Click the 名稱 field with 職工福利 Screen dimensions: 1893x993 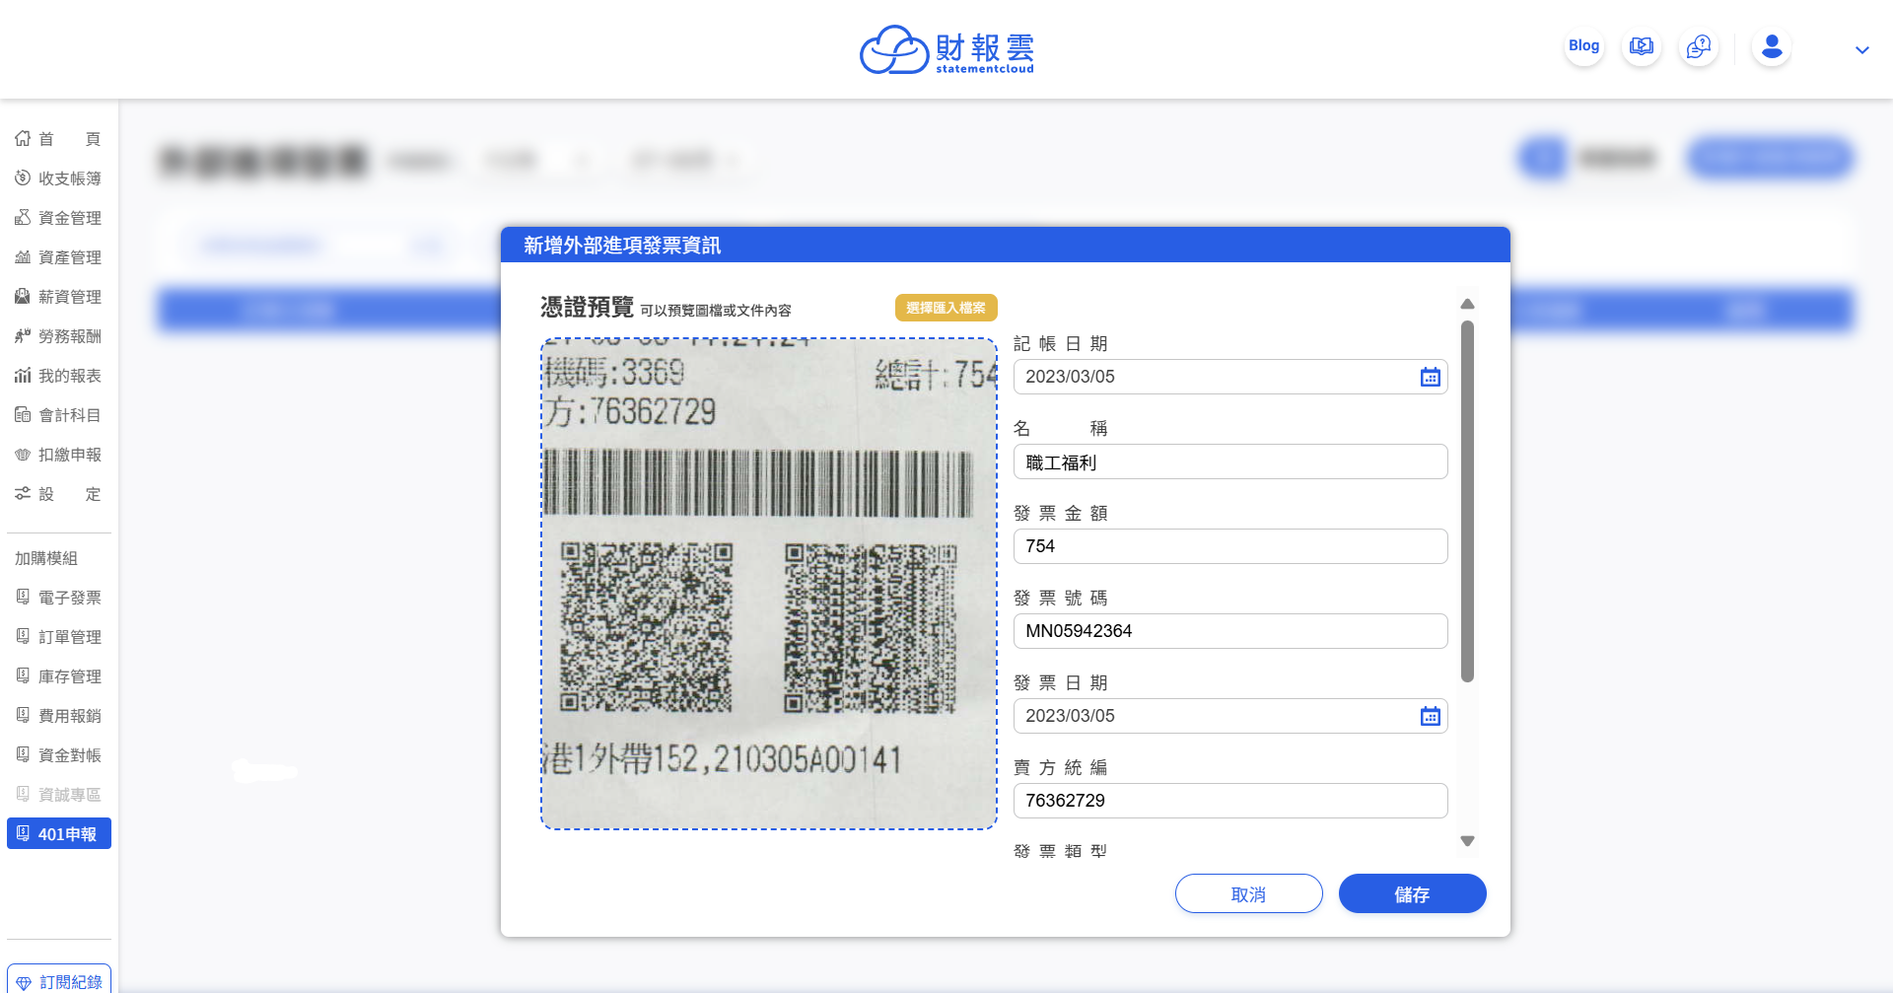[x=1230, y=461]
